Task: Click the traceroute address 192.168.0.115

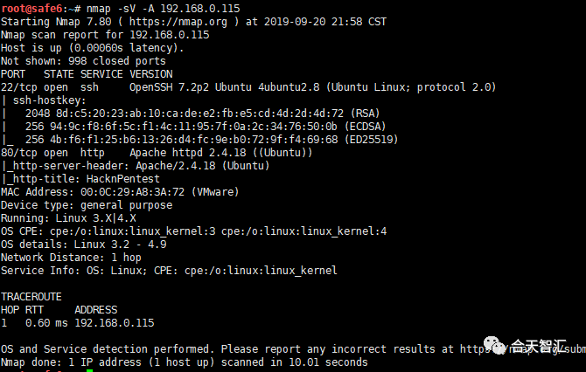Action: [x=115, y=323]
